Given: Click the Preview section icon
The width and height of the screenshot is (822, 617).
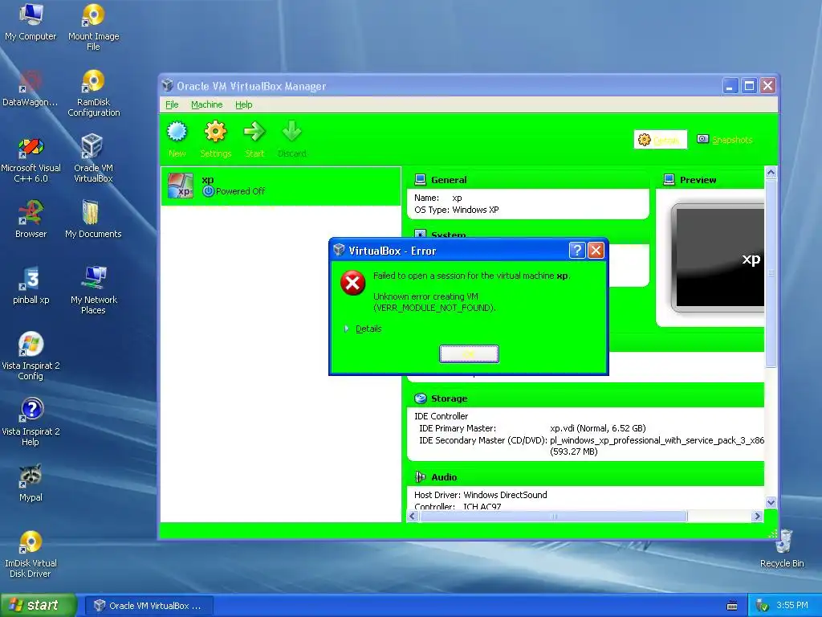Looking at the screenshot, I should 669,180.
